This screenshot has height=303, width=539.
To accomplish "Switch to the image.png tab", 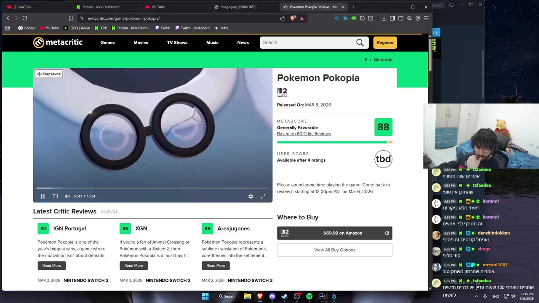I will point(238,7).
